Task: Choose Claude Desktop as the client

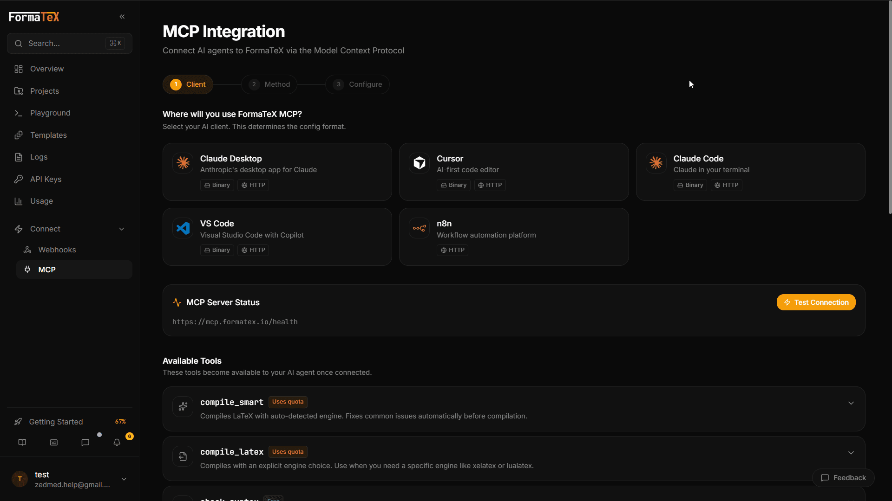Action: tap(277, 172)
